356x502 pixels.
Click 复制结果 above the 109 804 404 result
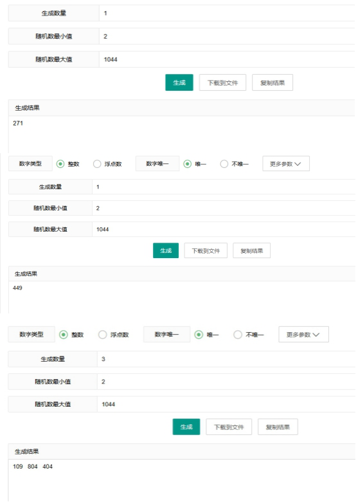pyautogui.click(x=278, y=427)
